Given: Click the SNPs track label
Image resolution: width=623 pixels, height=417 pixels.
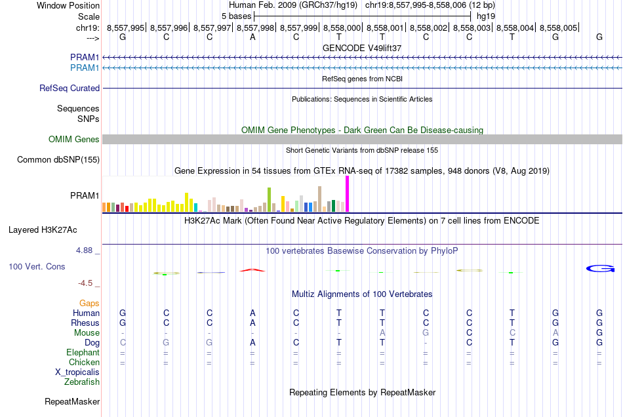Looking at the screenshot, I should click(89, 119).
